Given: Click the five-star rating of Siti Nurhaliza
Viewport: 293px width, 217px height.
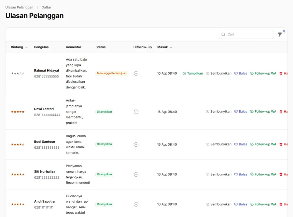Looking at the screenshot, I should [x=18, y=174].
